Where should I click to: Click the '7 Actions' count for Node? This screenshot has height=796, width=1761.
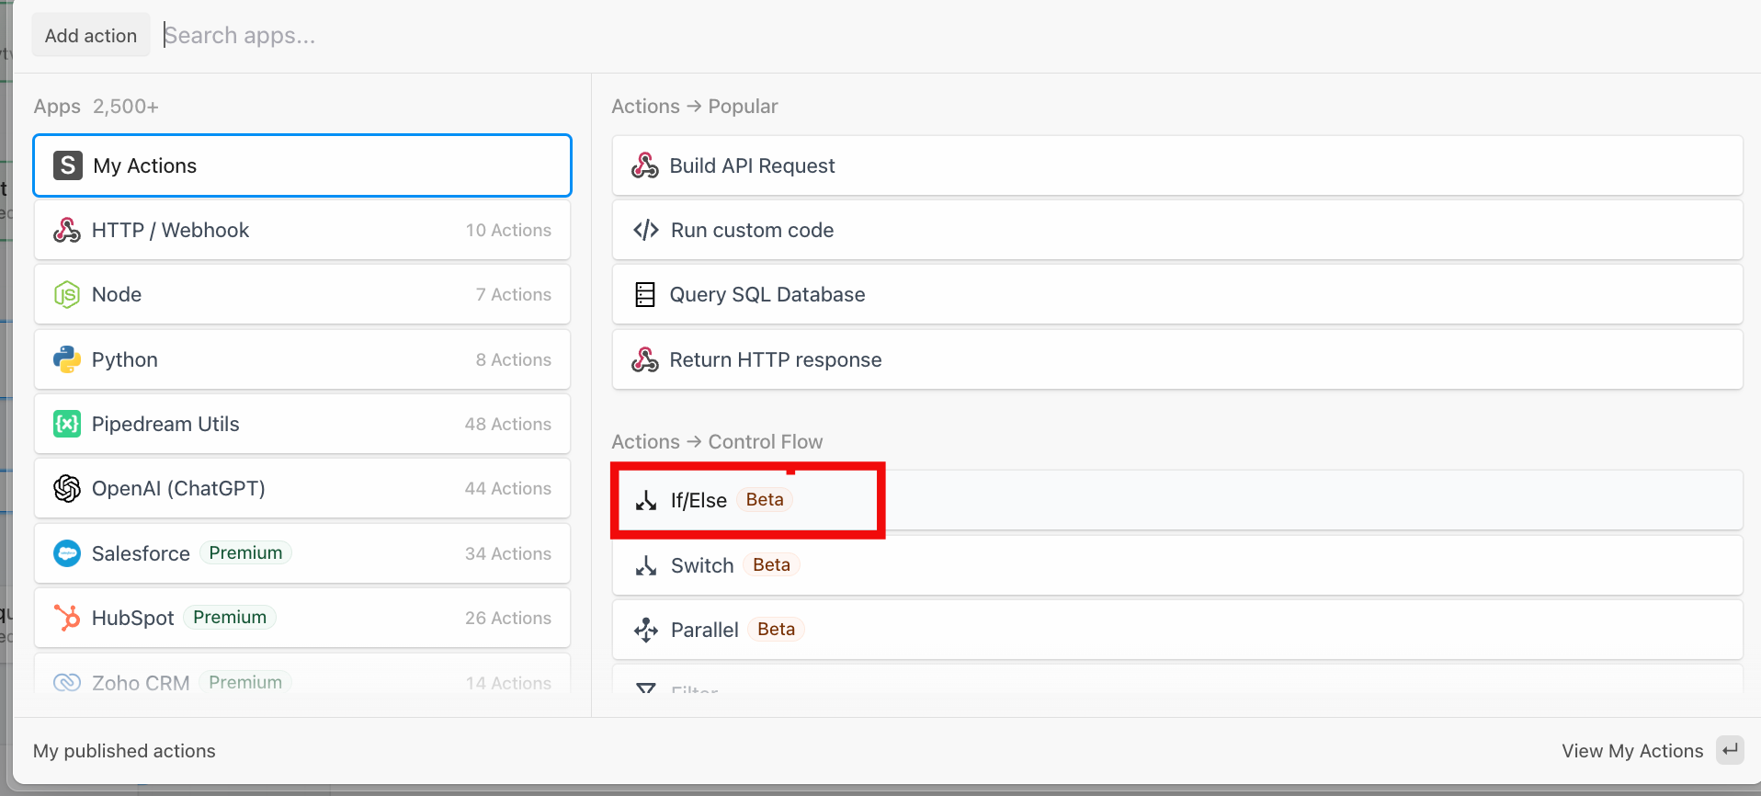coord(514,294)
